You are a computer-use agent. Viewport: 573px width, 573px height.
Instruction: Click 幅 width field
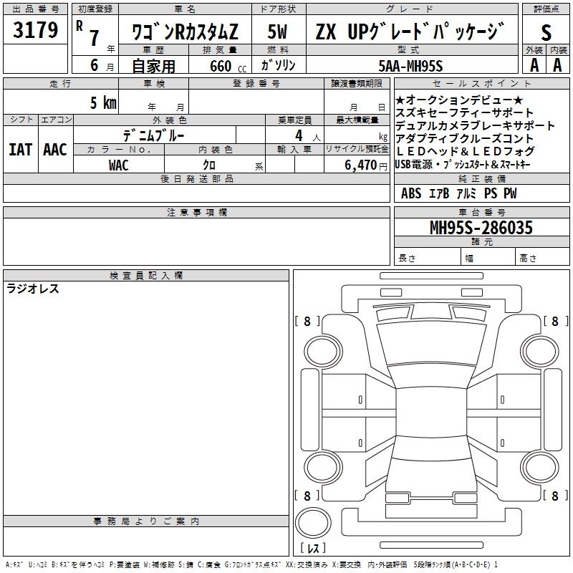click(488, 257)
